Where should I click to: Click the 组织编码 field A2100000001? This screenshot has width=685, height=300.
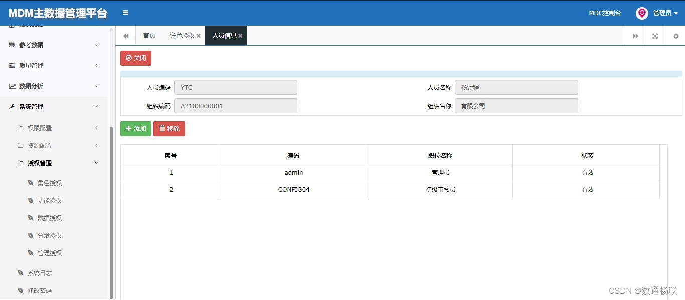(236, 106)
